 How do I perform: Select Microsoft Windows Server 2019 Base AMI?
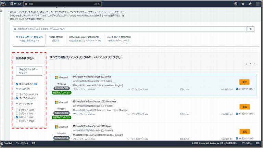(245, 132)
